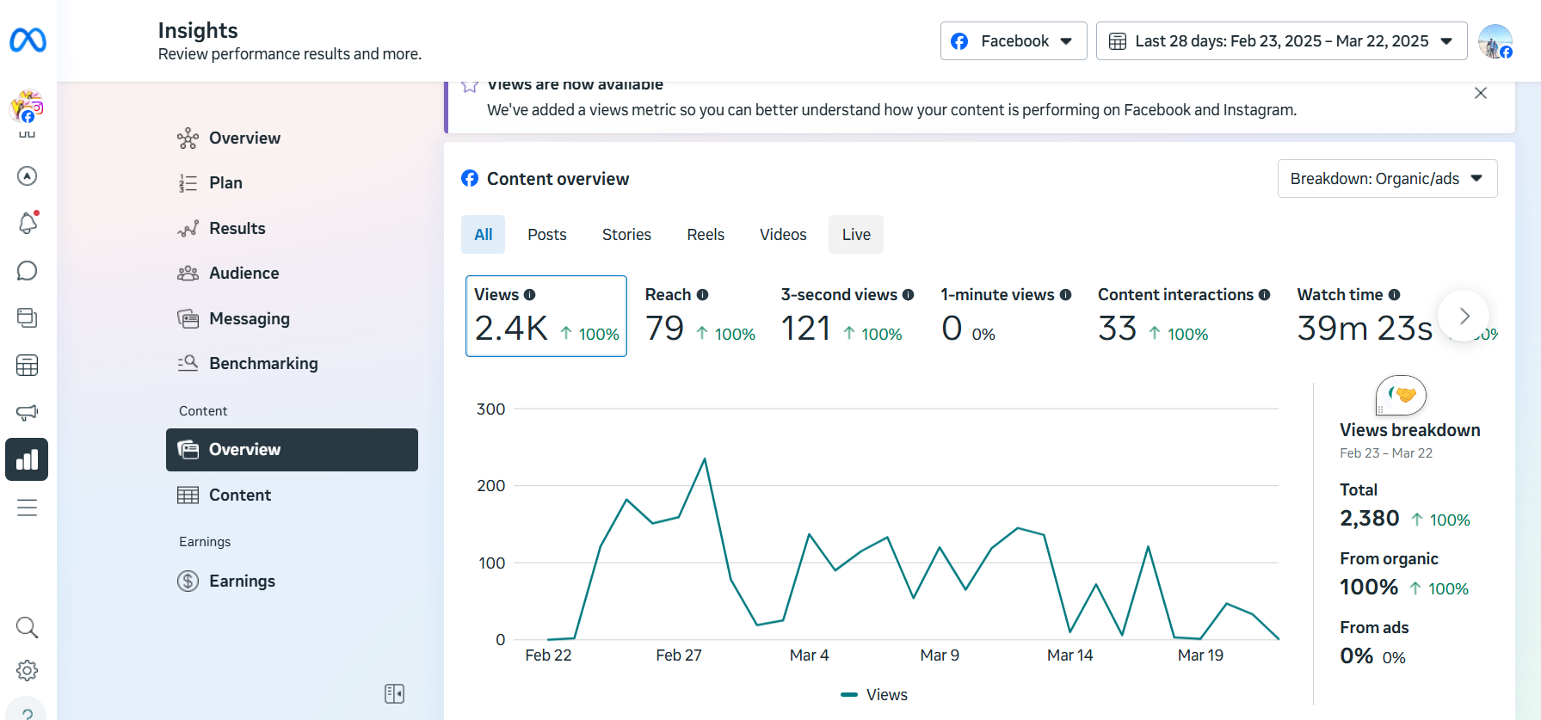Open the Last 28 days date picker
Viewport: 1541px width, 720px height.
coord(1281,41)
